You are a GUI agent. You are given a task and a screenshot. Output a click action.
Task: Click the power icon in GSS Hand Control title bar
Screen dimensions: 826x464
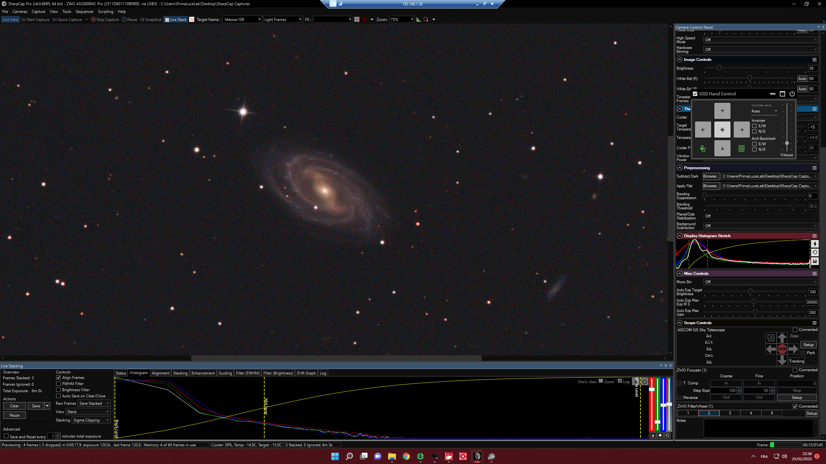[792, 94]
